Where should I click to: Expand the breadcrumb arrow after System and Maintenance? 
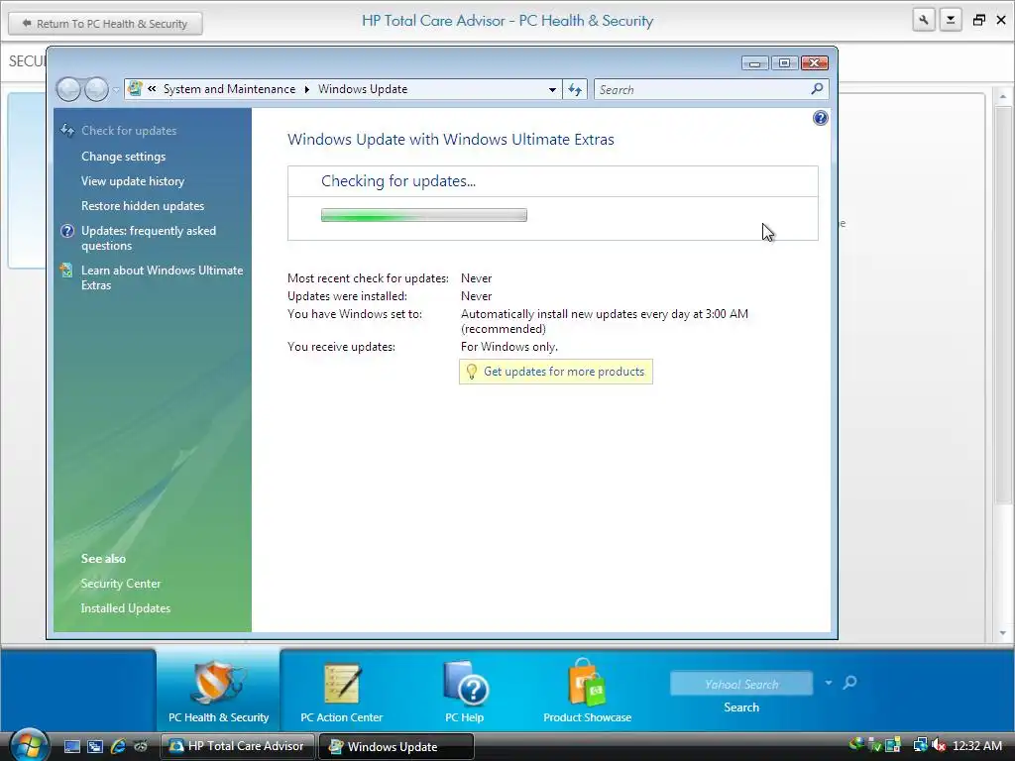[307, 89]
